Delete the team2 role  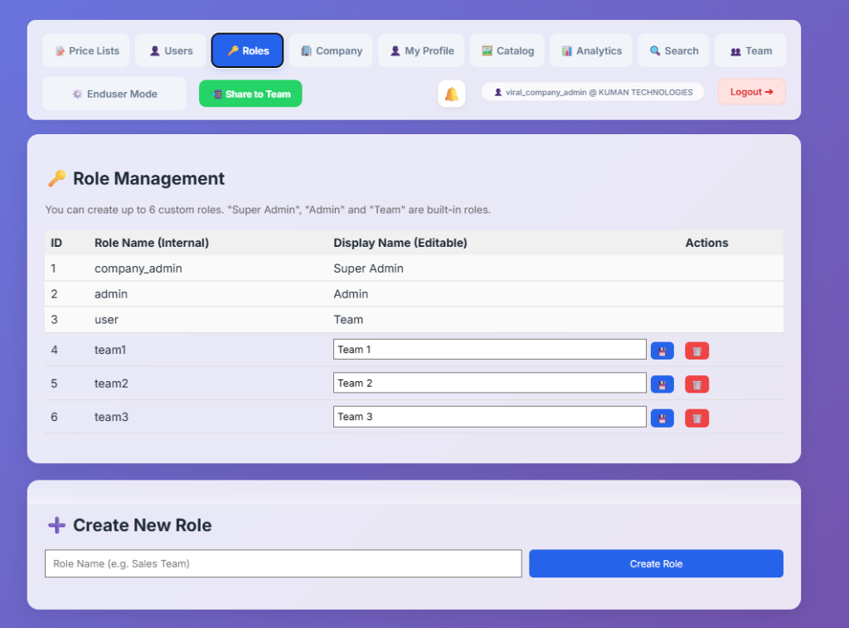coord(696,384)
